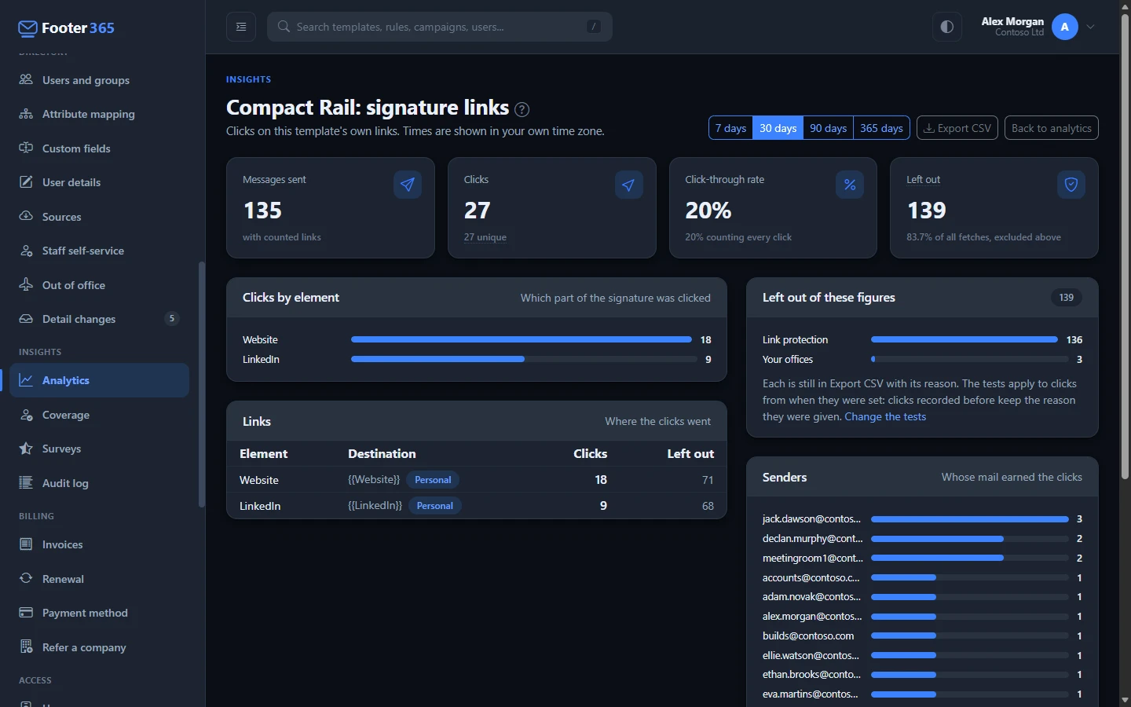Click the Destination column header

(382, 454)
